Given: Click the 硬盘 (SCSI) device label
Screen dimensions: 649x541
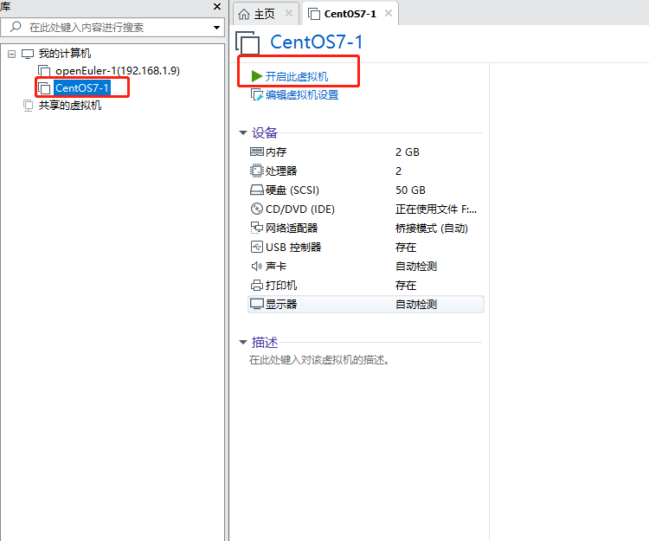Looking at the screenshot, I should pos(292,190).
